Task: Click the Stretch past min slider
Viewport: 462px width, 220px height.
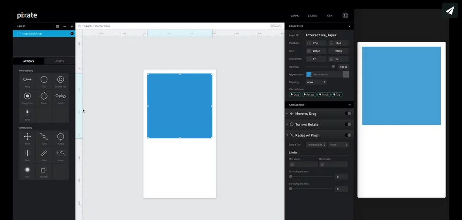Action: 312,177
